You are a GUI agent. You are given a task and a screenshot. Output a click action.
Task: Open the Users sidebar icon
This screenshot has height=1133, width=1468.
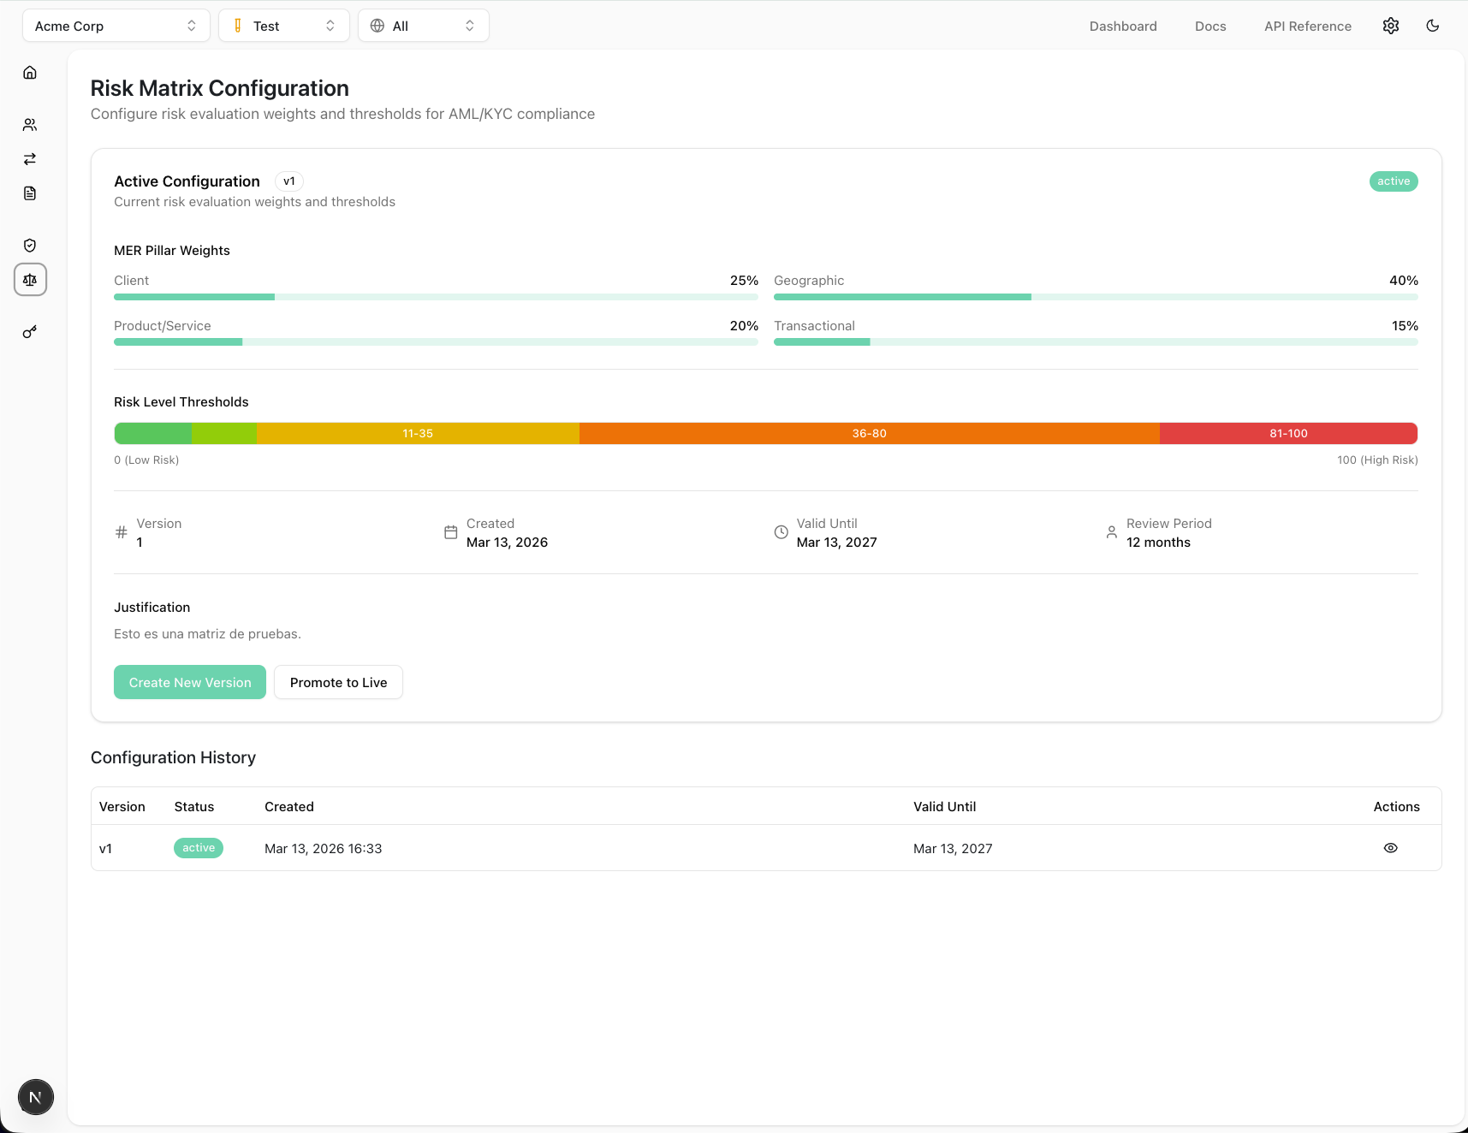[x=30, y=125]
